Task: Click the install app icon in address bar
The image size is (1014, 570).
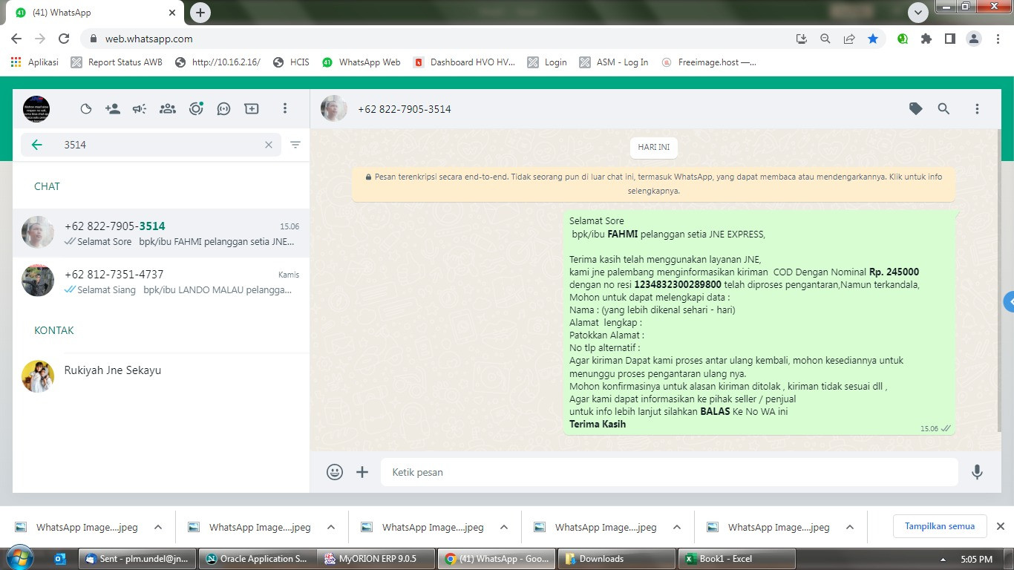Action: coord(801,39)
